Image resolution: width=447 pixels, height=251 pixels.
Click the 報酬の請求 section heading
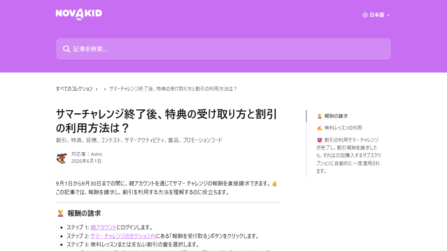84,213
